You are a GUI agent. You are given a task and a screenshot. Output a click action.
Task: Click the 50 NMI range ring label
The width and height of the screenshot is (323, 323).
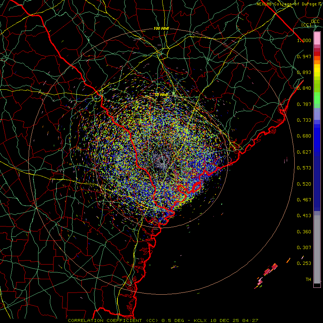pyautogui.click(x=161, y=95)
